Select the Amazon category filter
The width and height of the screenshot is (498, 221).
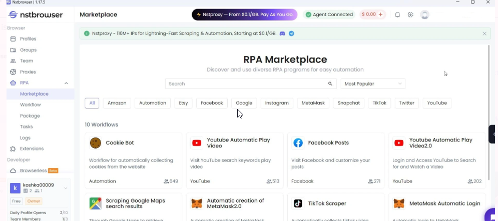[117, 103]
